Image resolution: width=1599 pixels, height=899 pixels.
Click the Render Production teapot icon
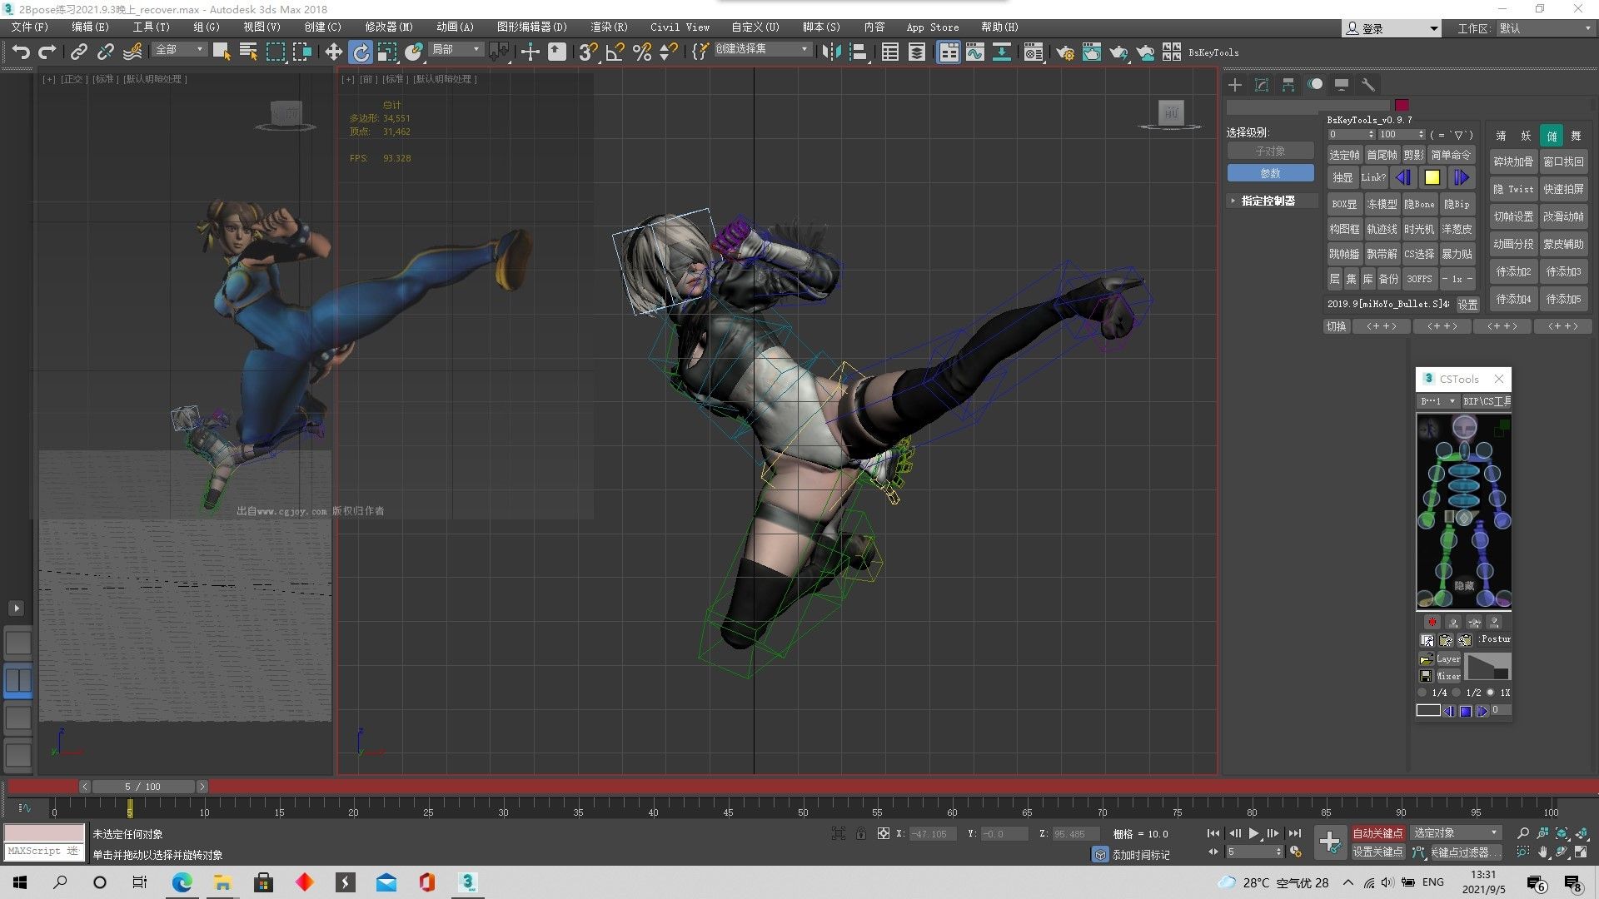[x=1118, y=52]
